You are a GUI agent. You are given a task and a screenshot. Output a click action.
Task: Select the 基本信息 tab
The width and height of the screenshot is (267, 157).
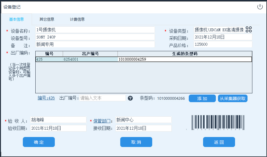coord(16,19)
